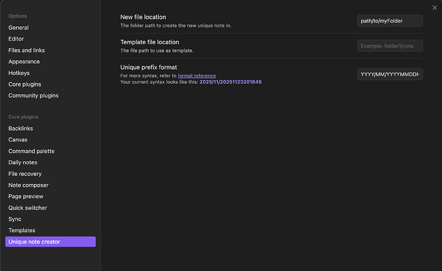This screenshot has width=442, height=271.
Task: Click the Unique prefix format field
Action: 389,74
